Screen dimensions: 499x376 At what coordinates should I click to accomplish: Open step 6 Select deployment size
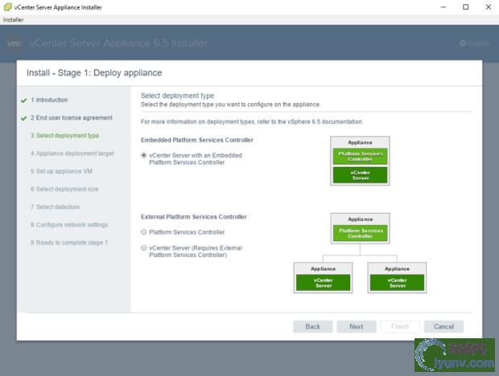click(64, 189)
